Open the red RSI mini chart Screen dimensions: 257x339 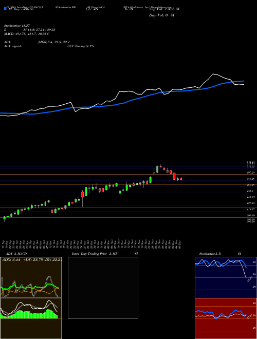[226, 318]
